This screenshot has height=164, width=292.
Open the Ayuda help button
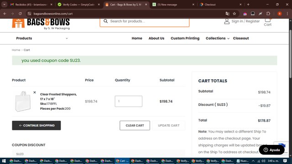click(x=272, y=150)
